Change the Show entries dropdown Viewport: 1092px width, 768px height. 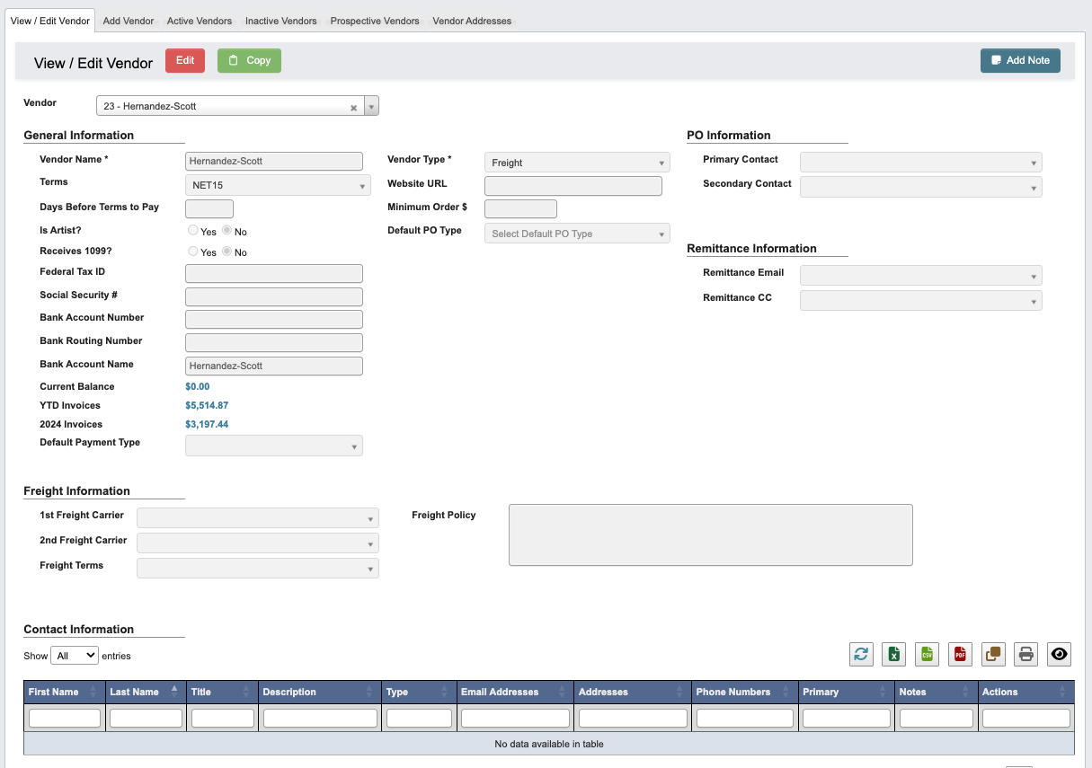[x=75, y=656]
